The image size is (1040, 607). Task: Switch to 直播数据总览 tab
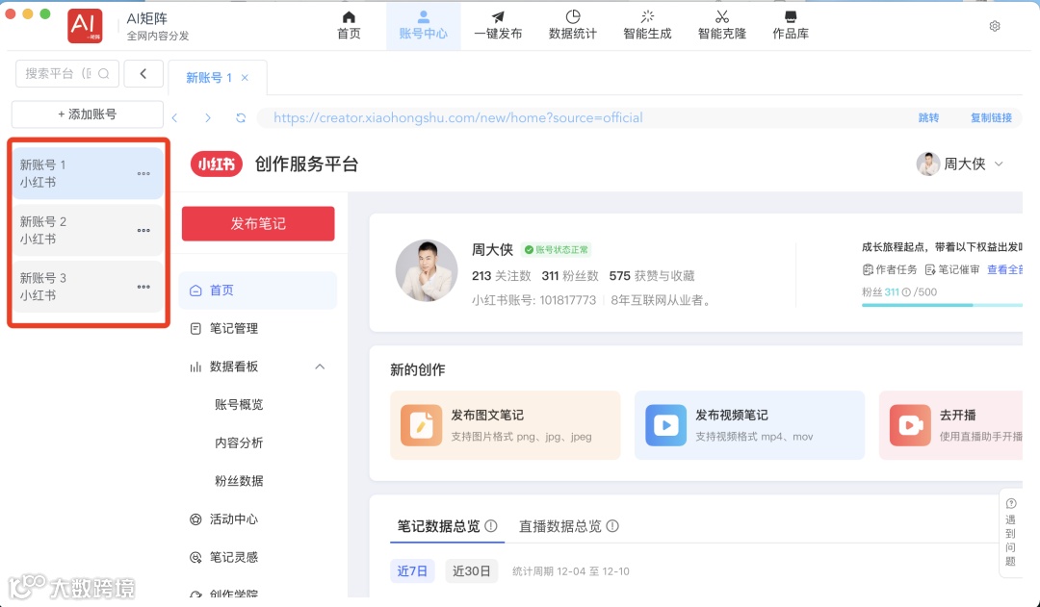[559, 526]
